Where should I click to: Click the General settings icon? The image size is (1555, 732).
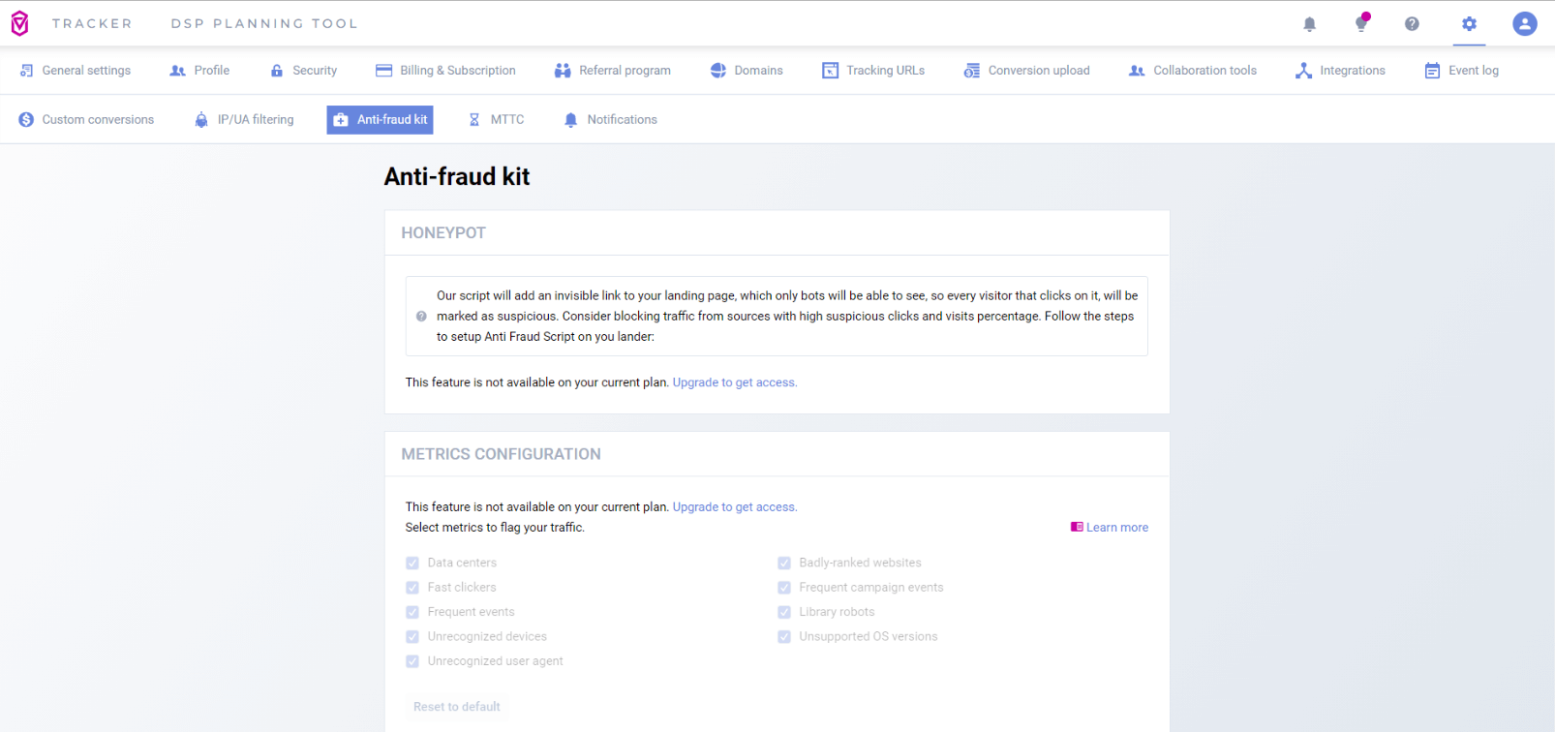pyautogui.click(x=26, y=71)
